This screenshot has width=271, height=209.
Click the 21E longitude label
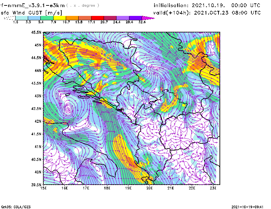[171, 188]
